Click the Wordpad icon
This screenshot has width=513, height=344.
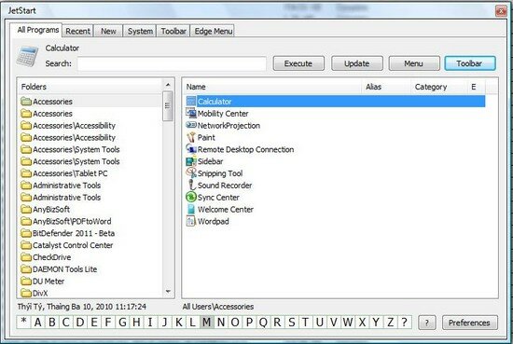(x=190, y=221)
